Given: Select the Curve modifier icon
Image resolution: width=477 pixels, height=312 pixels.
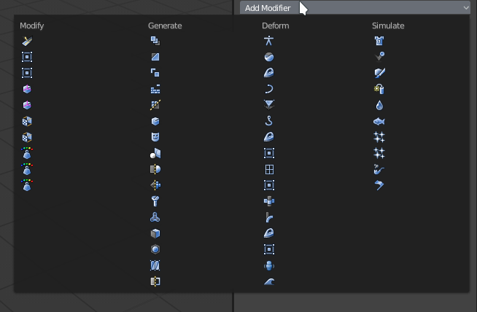Looking at the screenshot, I should click(269, 89).
